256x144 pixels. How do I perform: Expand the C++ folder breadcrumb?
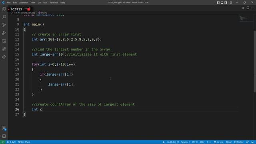point(12,12)
